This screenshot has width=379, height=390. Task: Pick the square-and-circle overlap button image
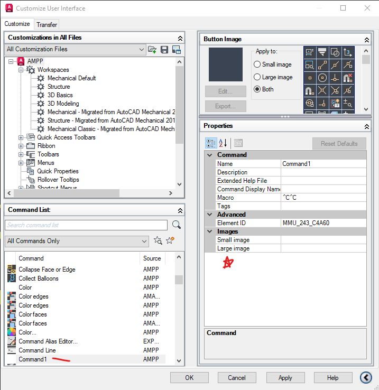click(335, 52)
